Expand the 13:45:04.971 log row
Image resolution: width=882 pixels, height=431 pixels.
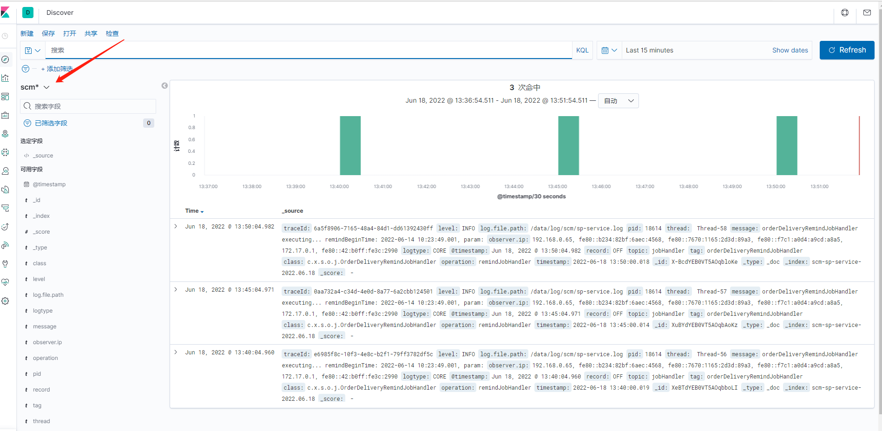176,289
